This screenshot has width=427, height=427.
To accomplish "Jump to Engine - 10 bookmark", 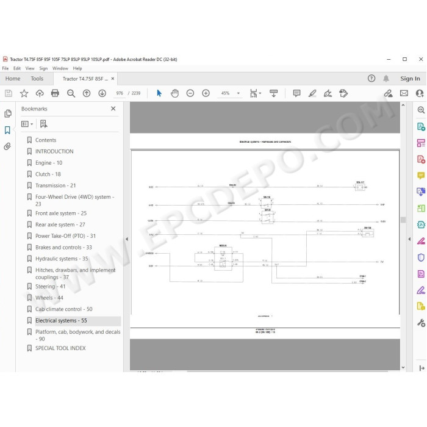I will (x=49, y=163).
